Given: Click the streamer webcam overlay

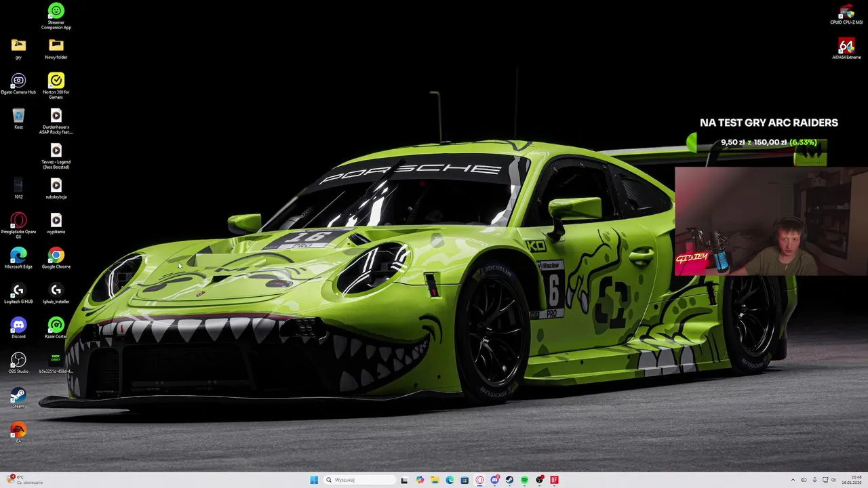Looking at the screenshot, I should coord(771,222).
